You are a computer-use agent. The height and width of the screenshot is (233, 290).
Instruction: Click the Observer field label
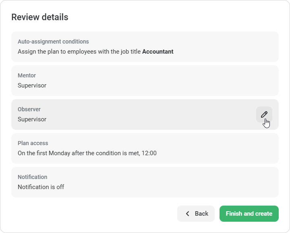point(29,109)
